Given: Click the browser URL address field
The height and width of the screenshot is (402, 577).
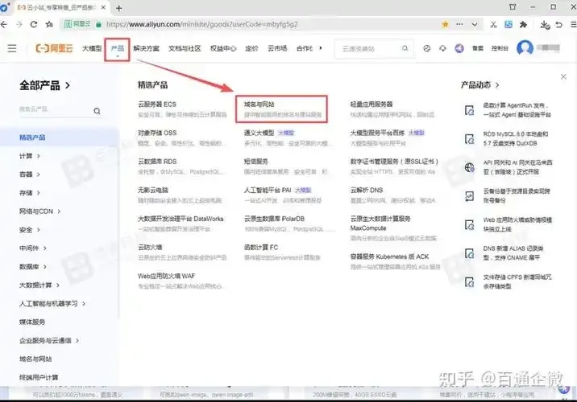Looking at the screenshot, I should [271, 25].
